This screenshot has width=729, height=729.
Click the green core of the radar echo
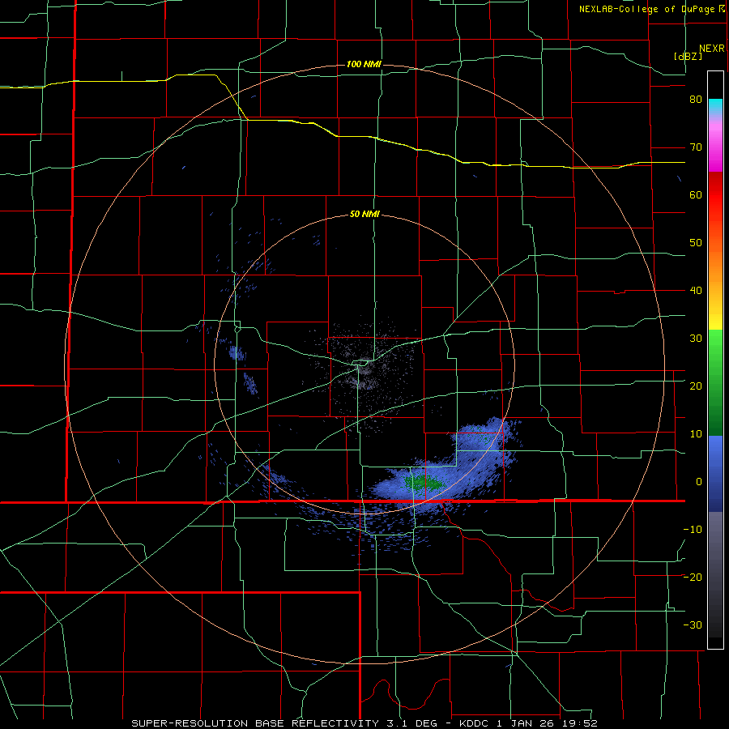[423, 483]
